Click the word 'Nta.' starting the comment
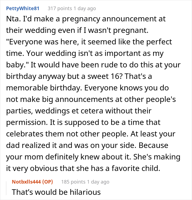 pyautogui.click(x=12, y=20)
